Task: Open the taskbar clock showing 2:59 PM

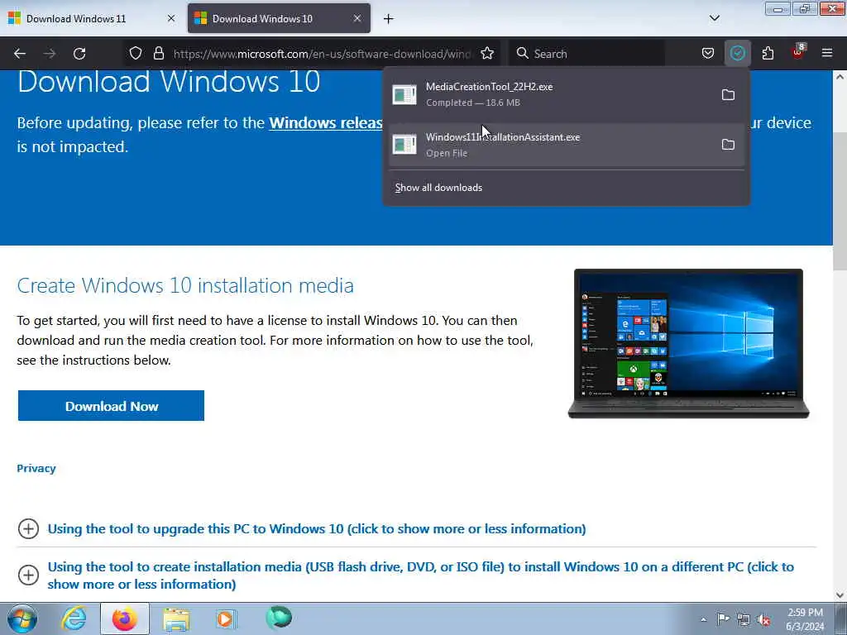Action: 805,619
